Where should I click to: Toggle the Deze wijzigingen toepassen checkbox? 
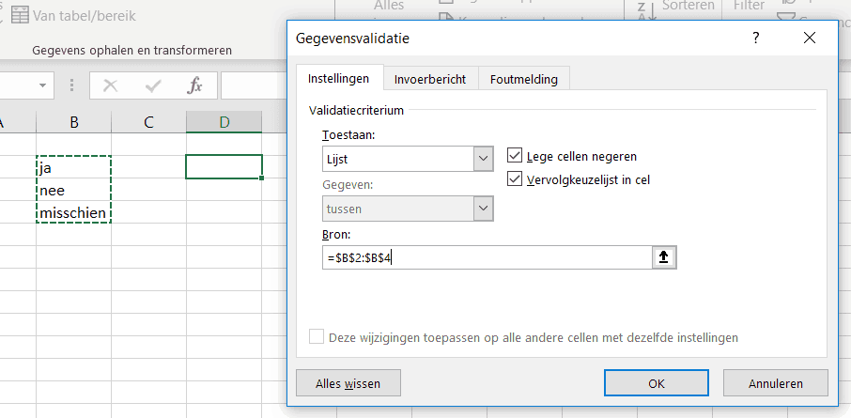click(x=317, y=337)
